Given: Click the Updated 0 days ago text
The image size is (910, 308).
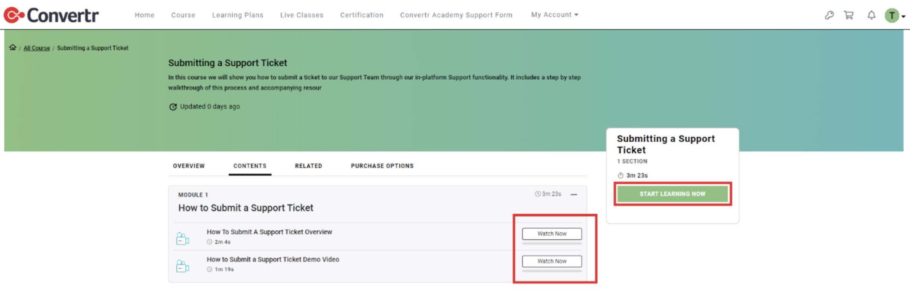Looking at the screenshot, I should [x=210, y=107].
